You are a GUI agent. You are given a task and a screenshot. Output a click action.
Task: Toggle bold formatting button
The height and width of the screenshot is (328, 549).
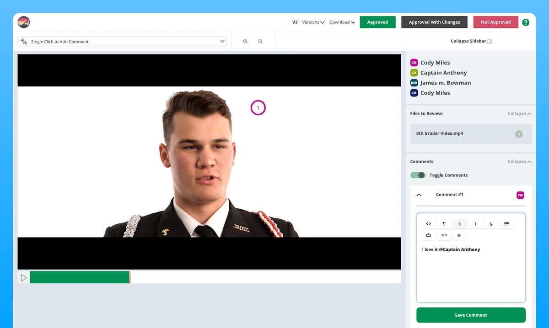click(x=460, y=224)
